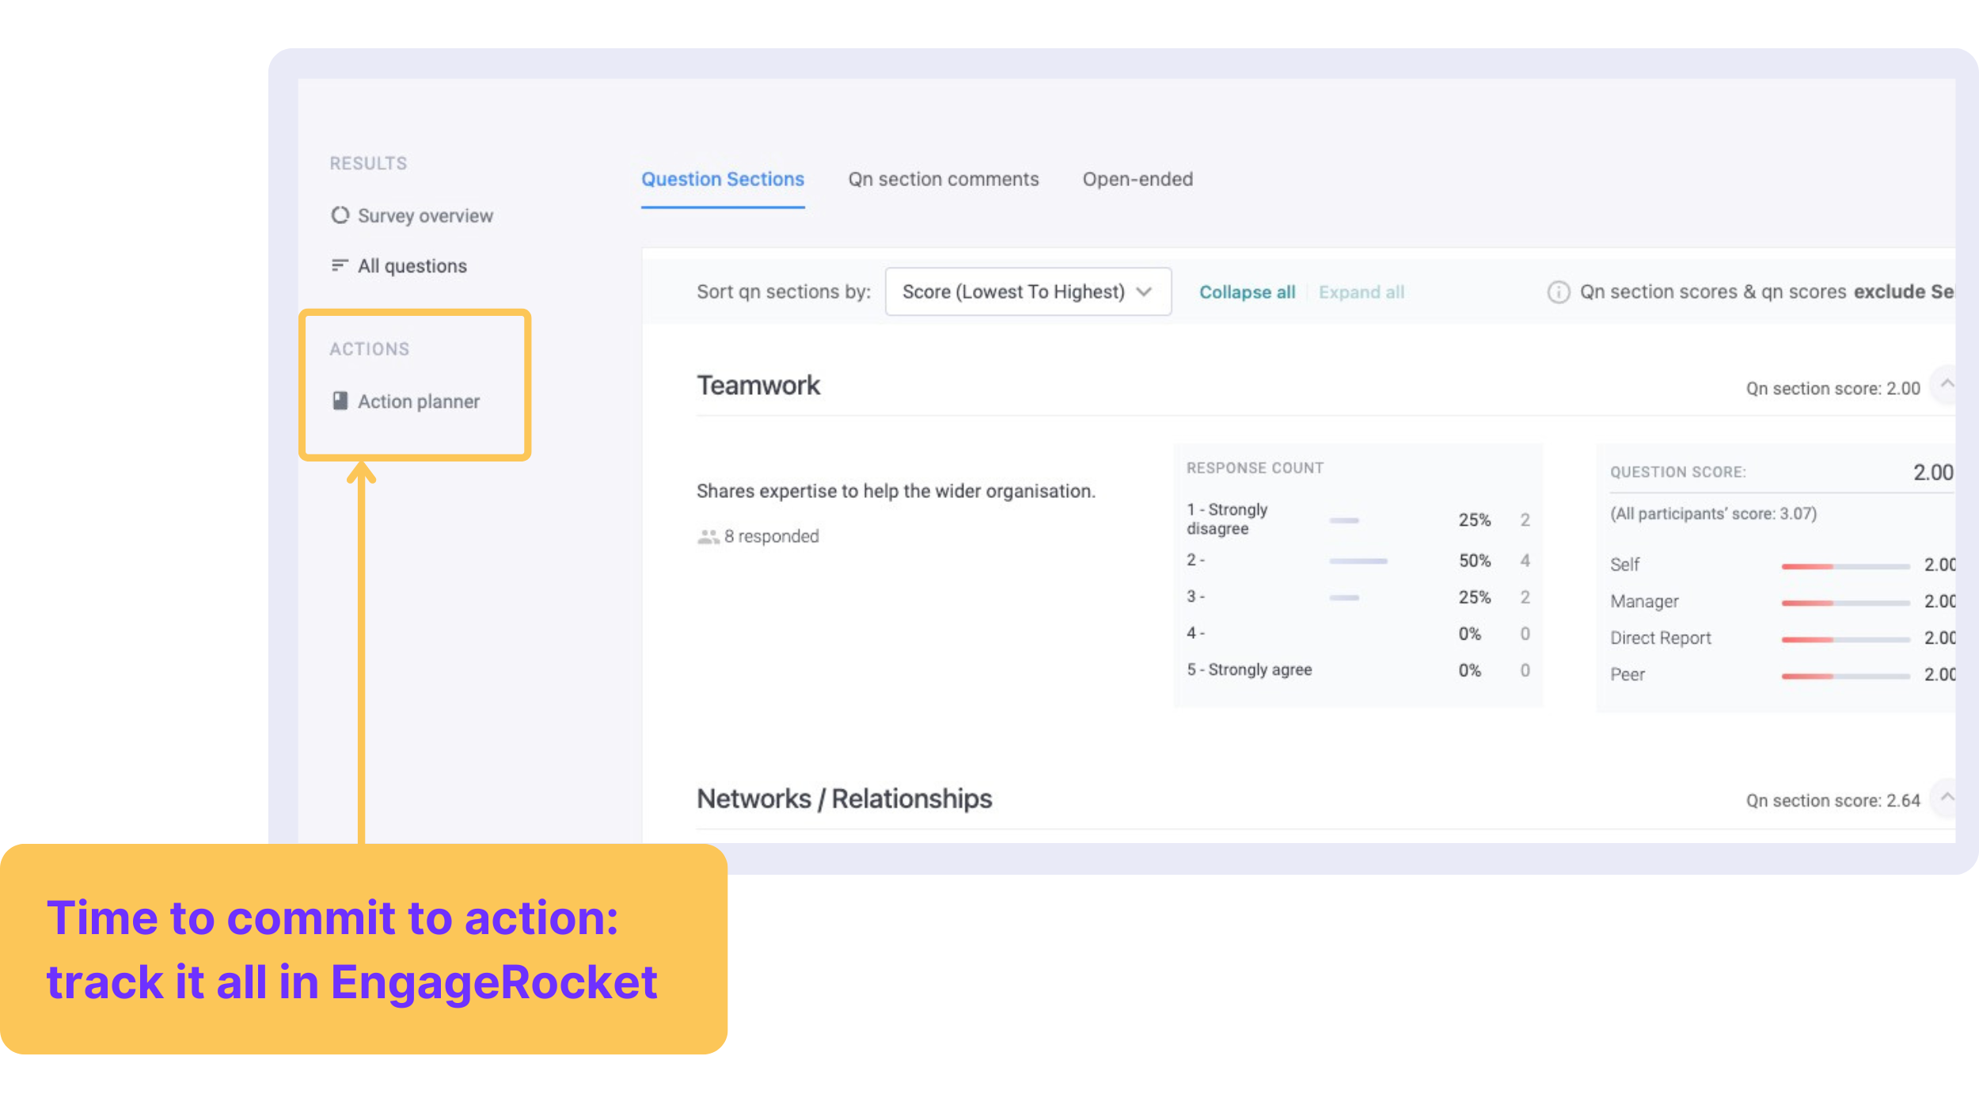Viewport: 1979px width, 1113px height.
Task: Switch to the Qn section comments tab
Action: pyautogui.click(x=943, y=179)
